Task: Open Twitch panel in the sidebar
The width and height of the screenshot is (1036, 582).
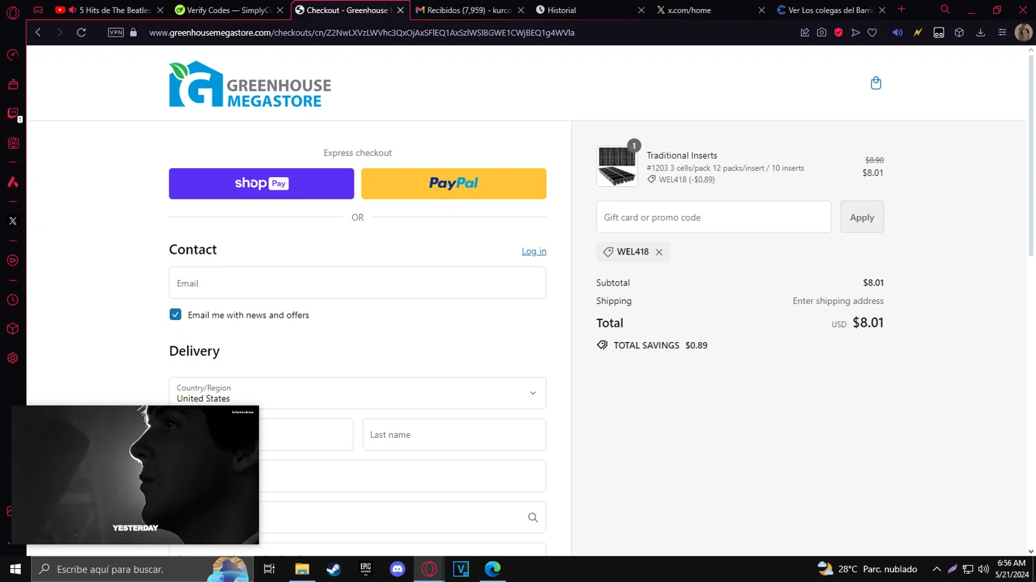Action: click(12, 114)
